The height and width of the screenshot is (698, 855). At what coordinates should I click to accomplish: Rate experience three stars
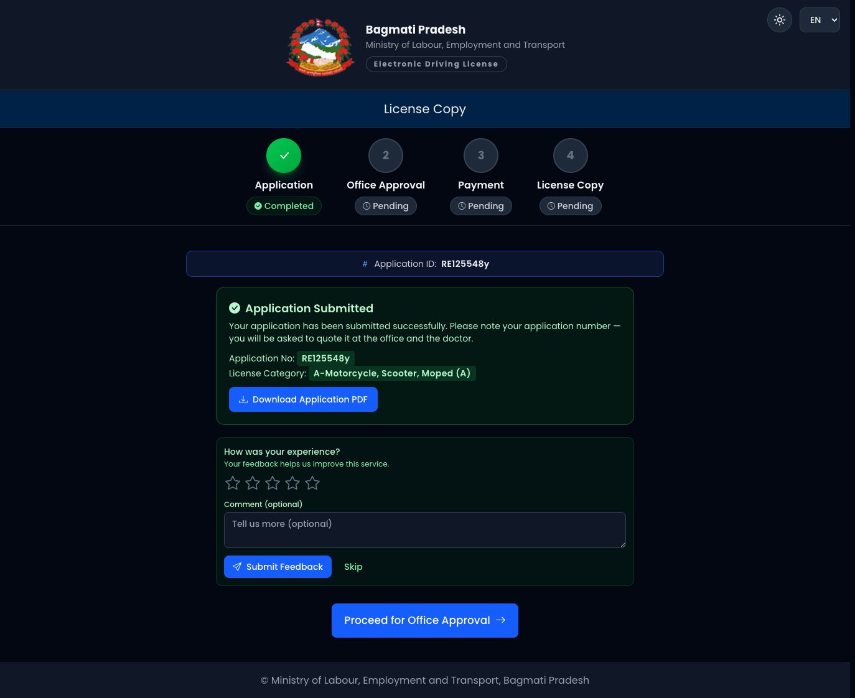tap(273, 483)
